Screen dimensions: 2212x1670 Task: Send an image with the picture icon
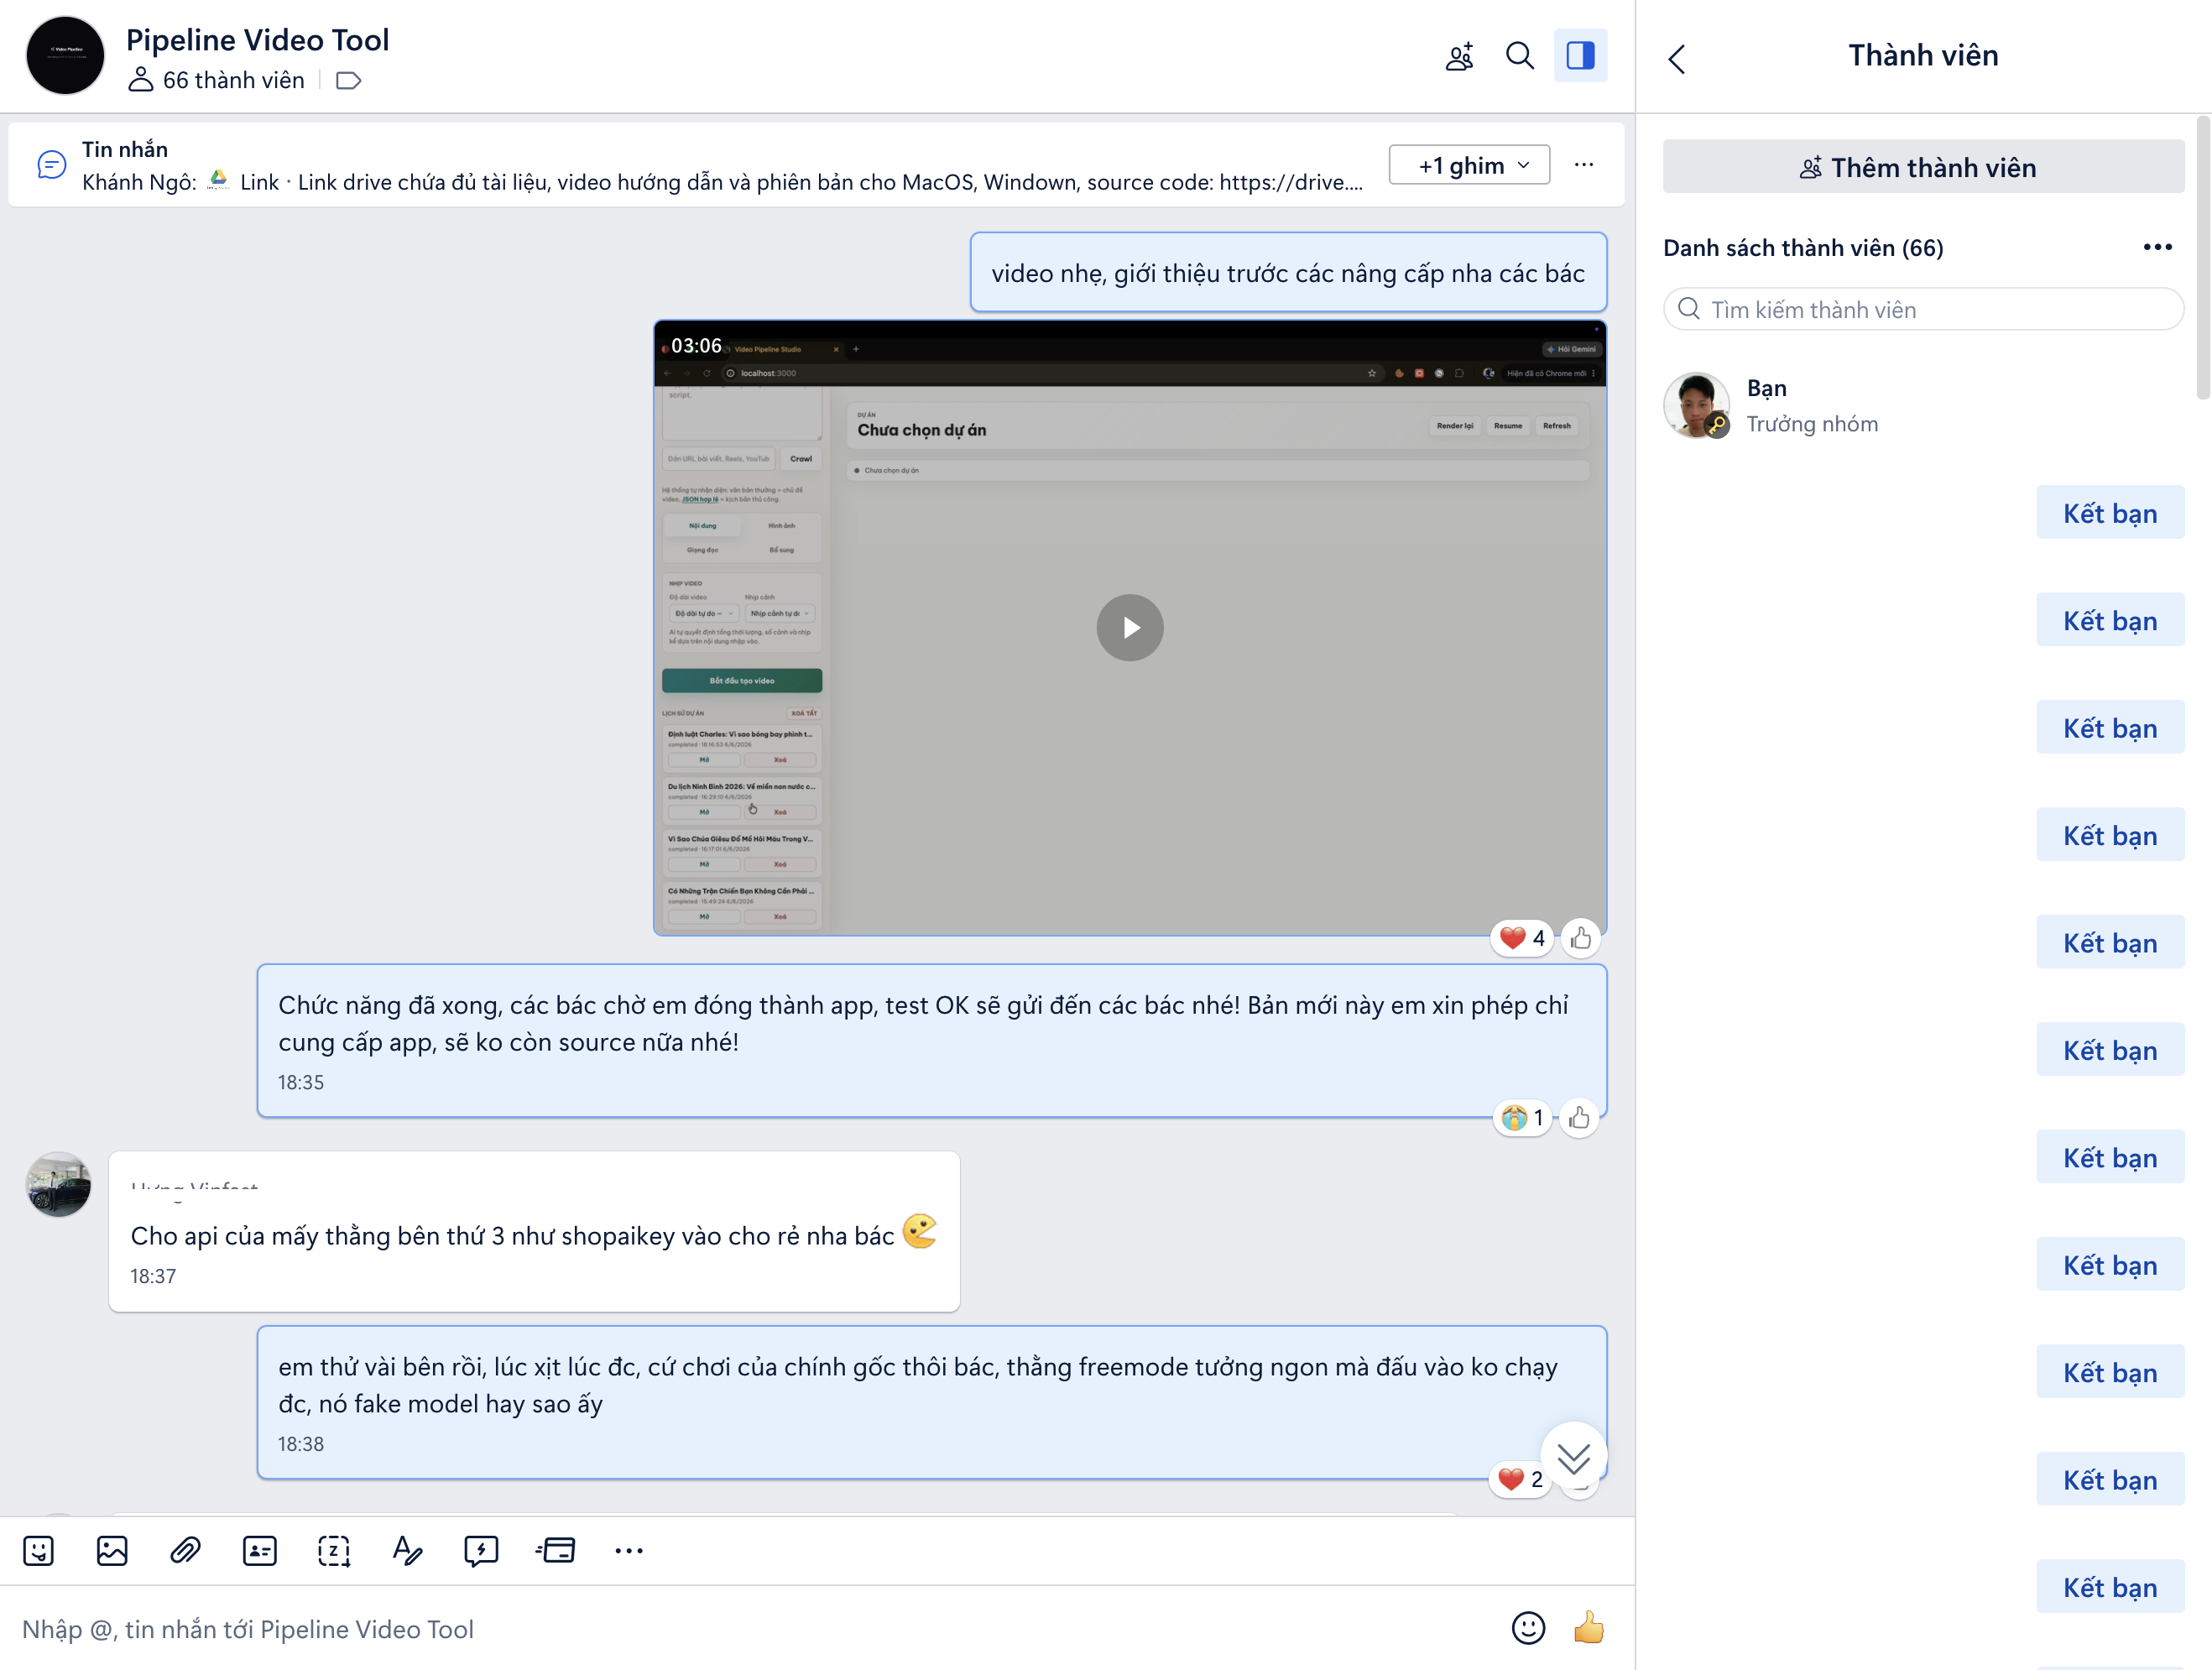pyautogui.click(x=112, y=1551)
